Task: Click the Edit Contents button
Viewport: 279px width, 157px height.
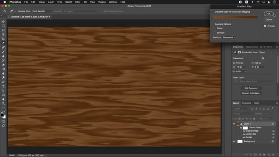Action: 251,88
